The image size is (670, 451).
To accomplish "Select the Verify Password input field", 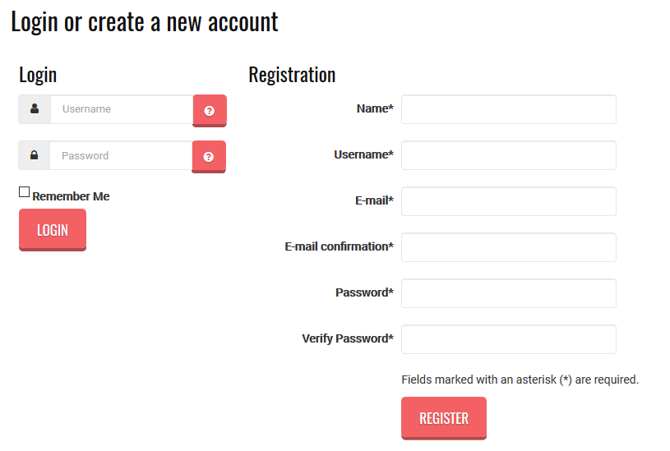I will 508,339.
